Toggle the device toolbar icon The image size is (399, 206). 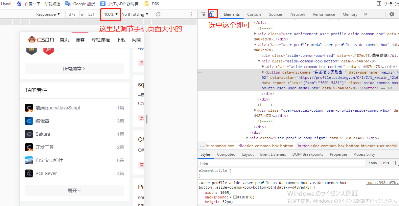212,14
